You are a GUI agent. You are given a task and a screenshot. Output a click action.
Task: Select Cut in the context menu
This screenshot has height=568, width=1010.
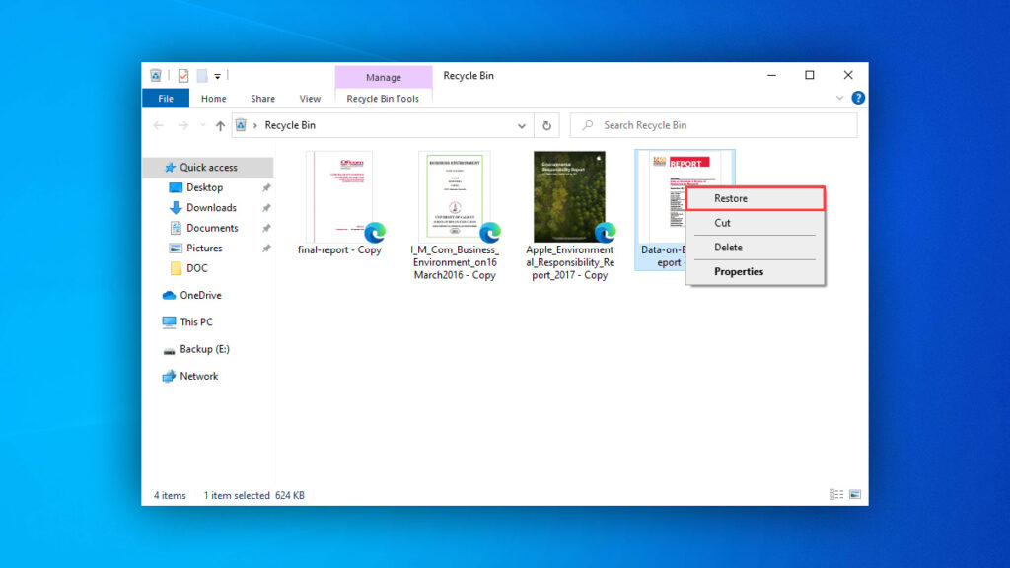(722, 223)
